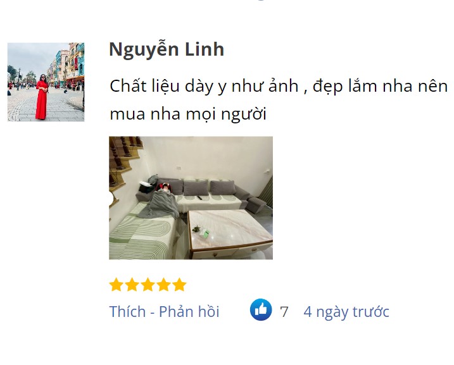The image size is (454, 365).
Task: Show who liked via the count 7
Action: pos(284,312)
